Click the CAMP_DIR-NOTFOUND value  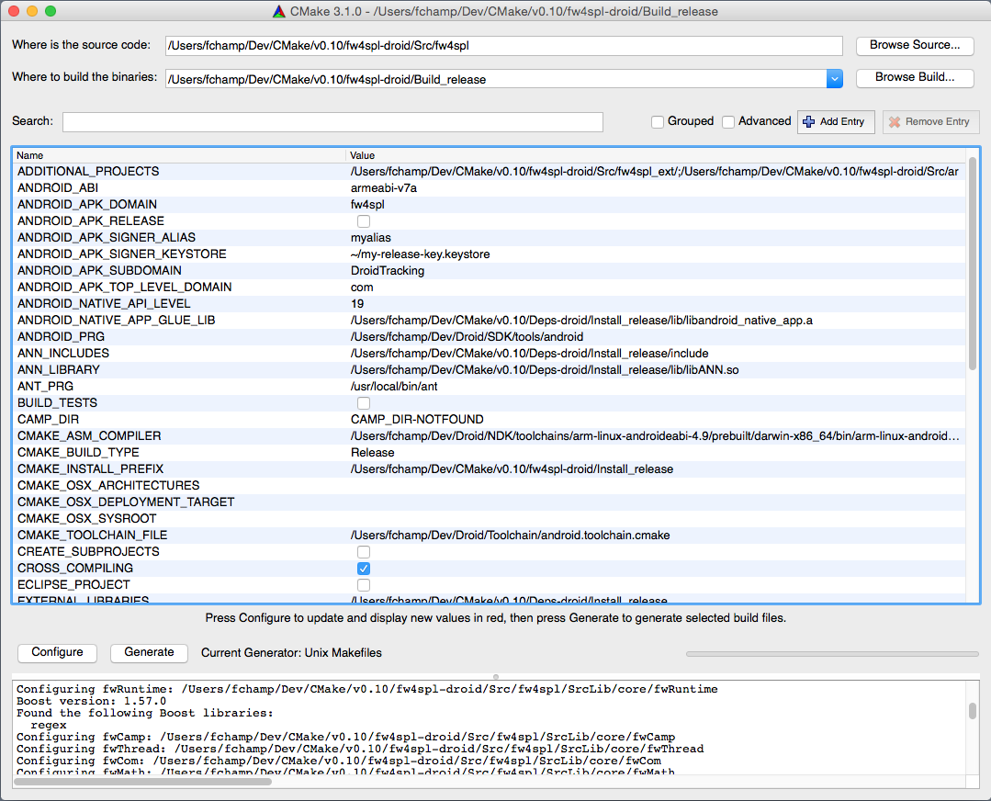417,419
